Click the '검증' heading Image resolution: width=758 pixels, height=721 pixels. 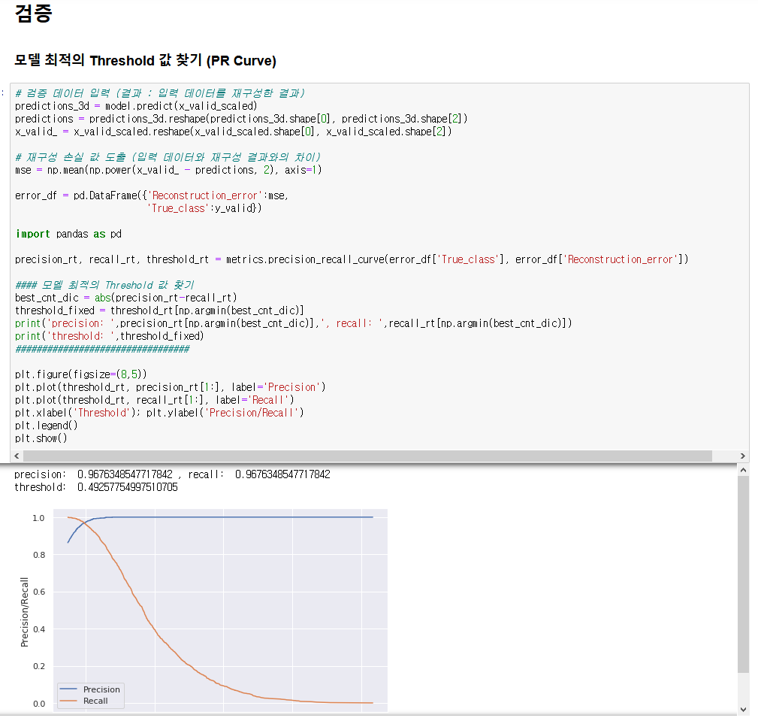point(33,13)
